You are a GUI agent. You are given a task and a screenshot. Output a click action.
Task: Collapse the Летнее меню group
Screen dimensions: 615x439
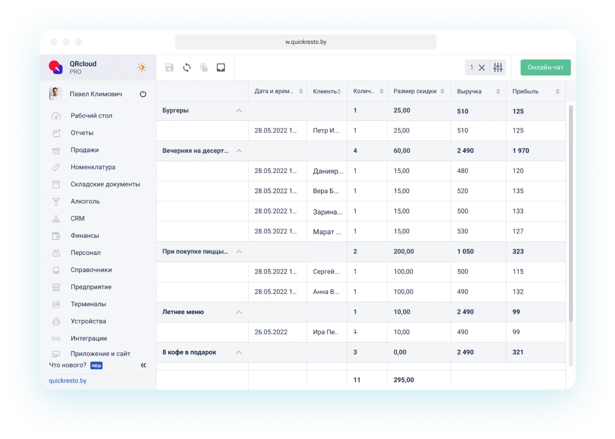239,312
